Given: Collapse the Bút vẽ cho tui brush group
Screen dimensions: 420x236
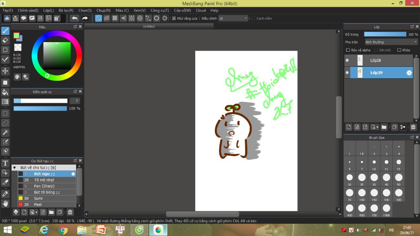Looking at the screenshot, I should [14, 168].
